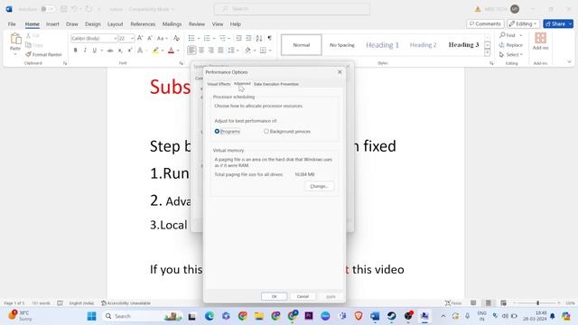Screen dimensions: 578x325
Task: Toggle bold formatting in Word
Action: click(x=76, y=51)
